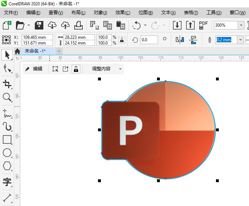Select the Crop tool
Viewport: 249px width, 206px height.
coord(7,84)
